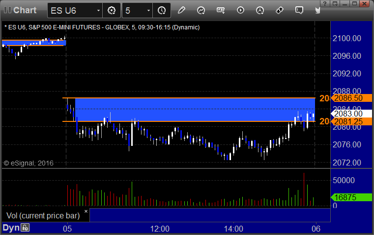Image resolution: width=374 pixels, height=235 pixels.
Task: Click the GET add-ons icon
Action: point(221,10)
